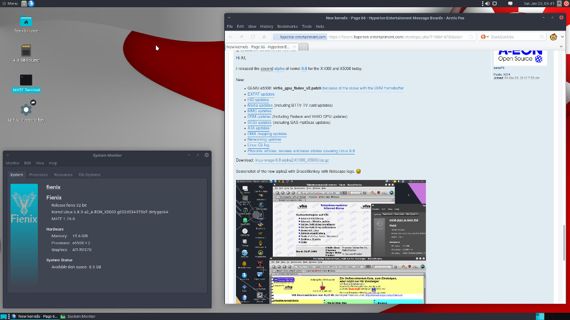This screenshot has height=320, width=570.
Task: Open the Monitor menu in System Monitor
Action: click(x=13, y=163)
